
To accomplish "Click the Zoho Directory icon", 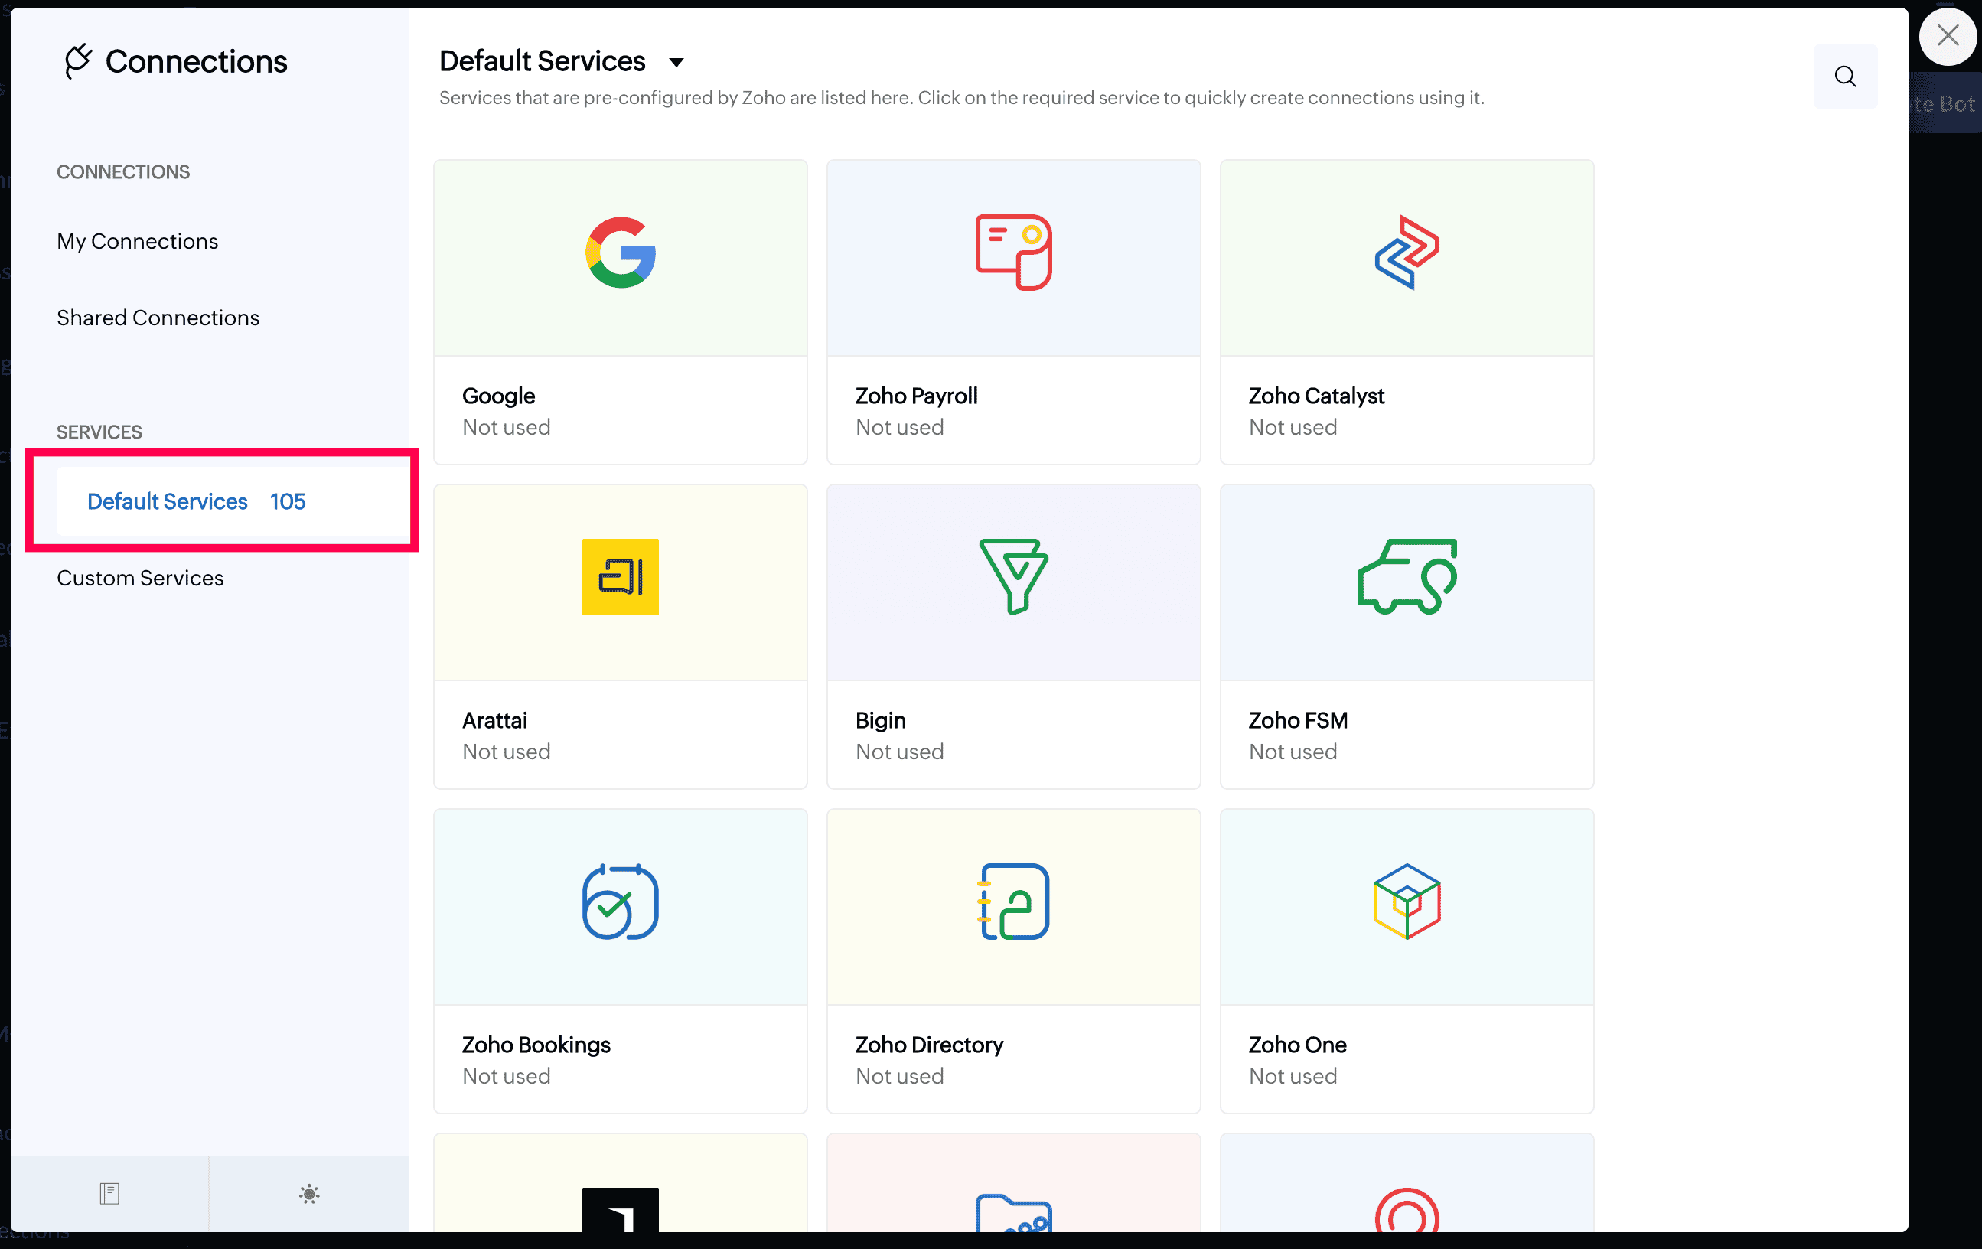I will 1013,901.
